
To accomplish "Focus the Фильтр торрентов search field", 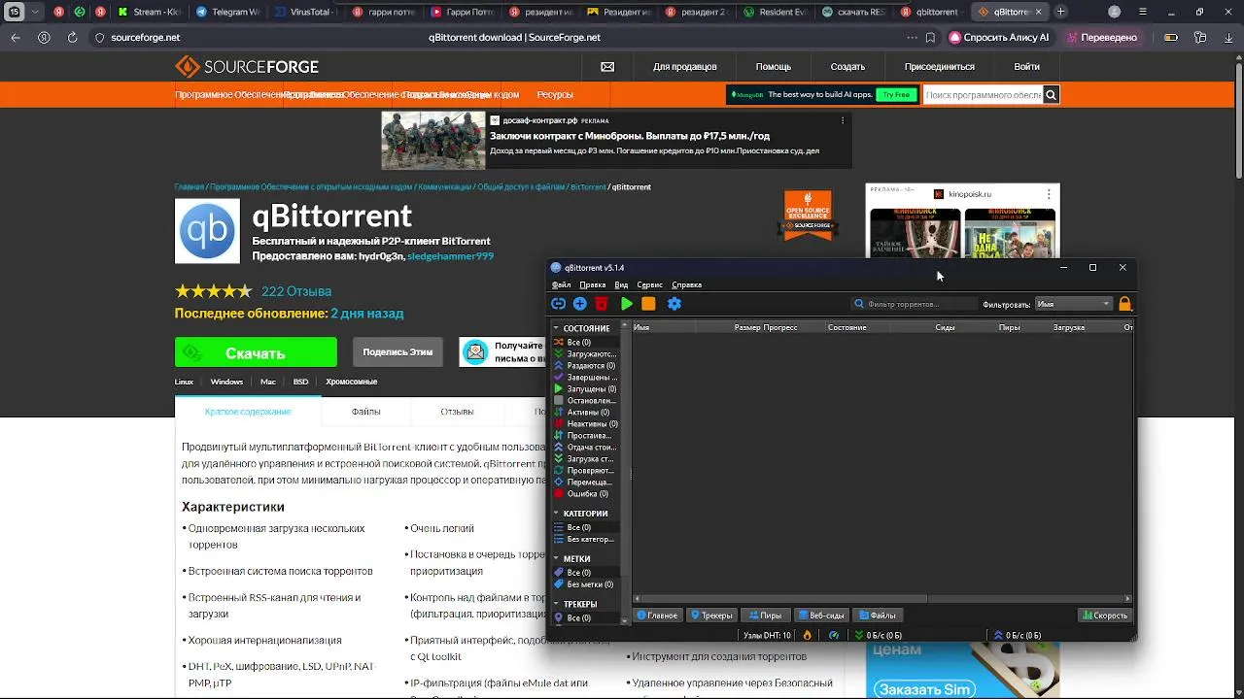I will [914, 304].
